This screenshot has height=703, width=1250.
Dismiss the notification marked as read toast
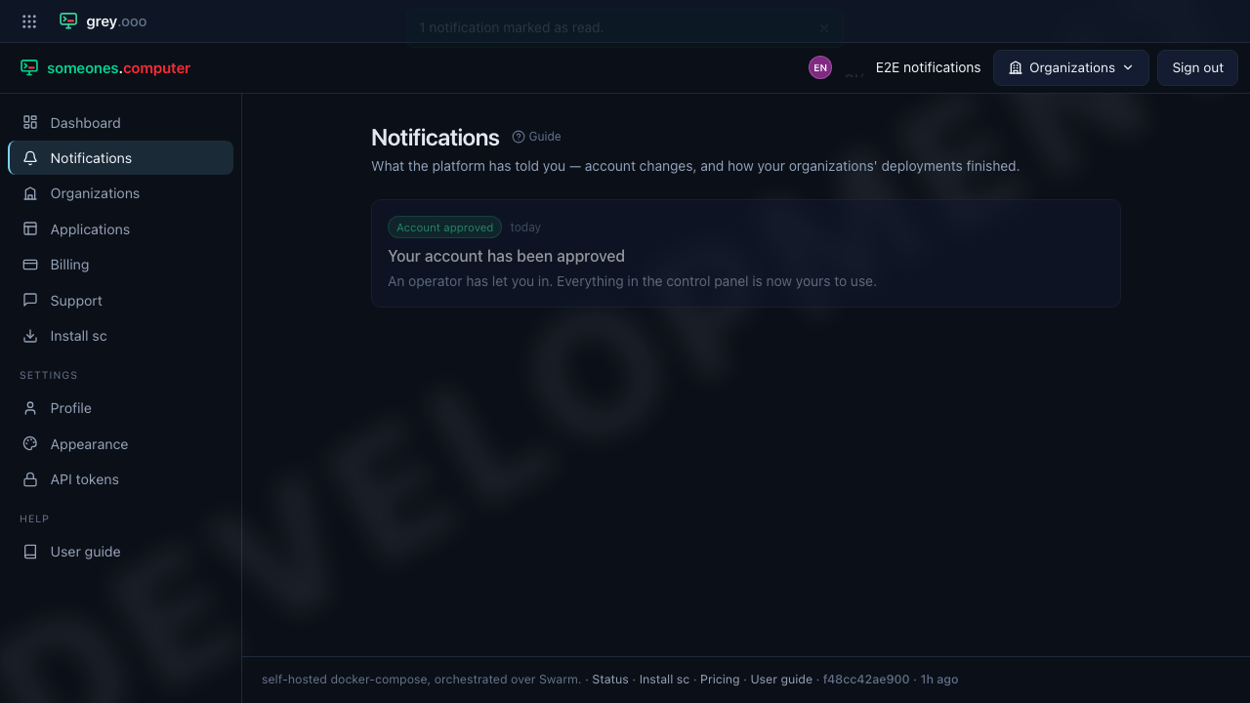coord(824,28)
